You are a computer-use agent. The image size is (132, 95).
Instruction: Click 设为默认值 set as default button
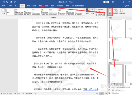100,15
